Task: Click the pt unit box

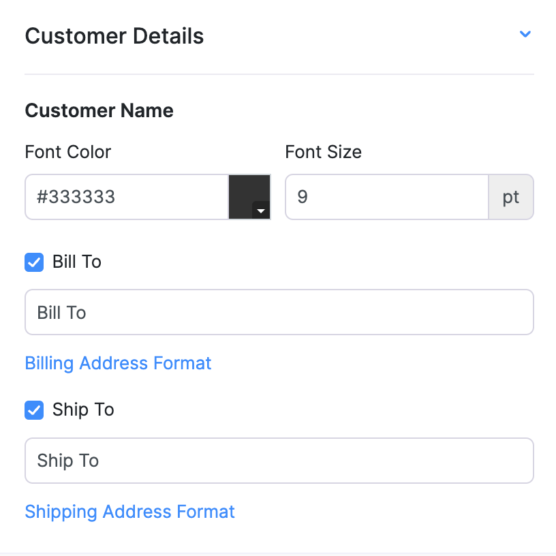Action: pos(511,197)
